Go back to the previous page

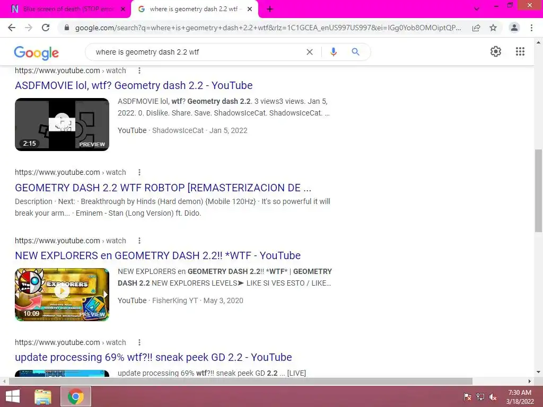point(12,28)
